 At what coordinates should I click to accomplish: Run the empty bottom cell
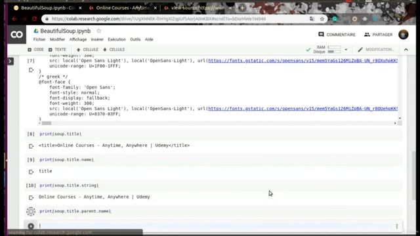[31, 226]
